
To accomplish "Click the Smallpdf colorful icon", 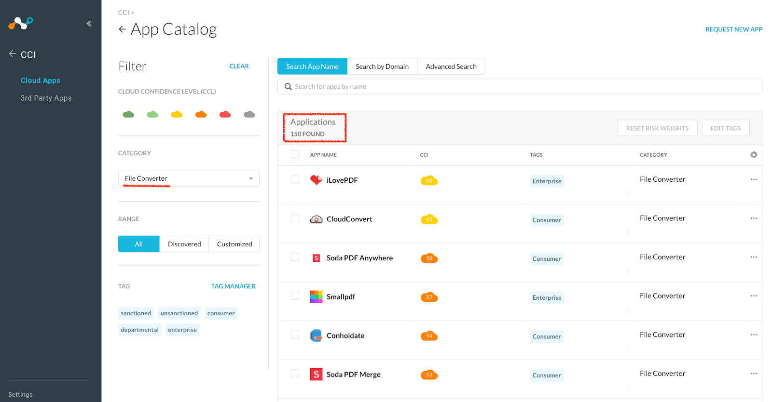I will [x=316, y=296].
